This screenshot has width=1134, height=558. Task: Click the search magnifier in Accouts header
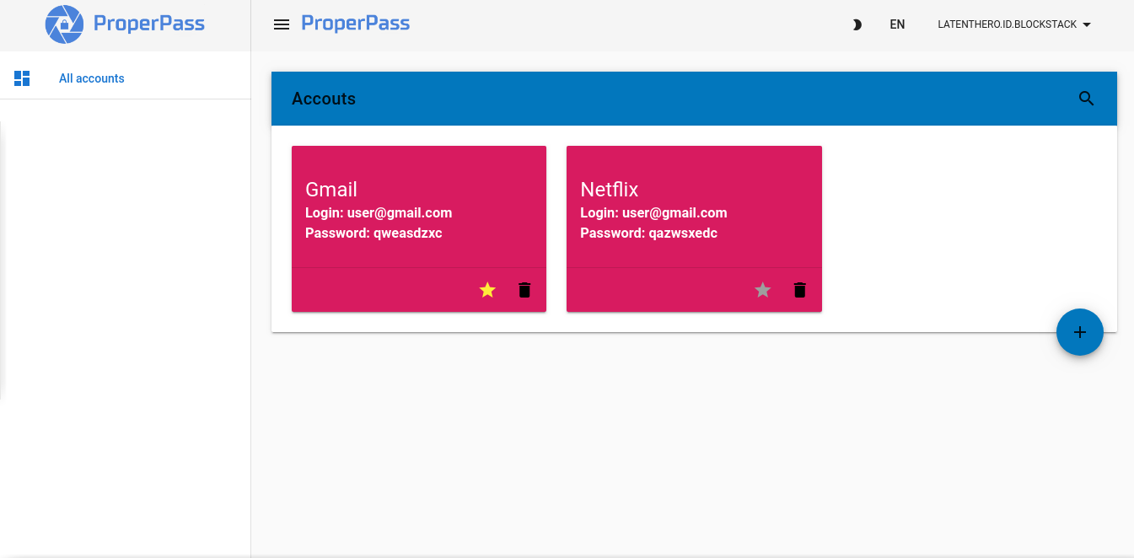[x=1086, y=99]
